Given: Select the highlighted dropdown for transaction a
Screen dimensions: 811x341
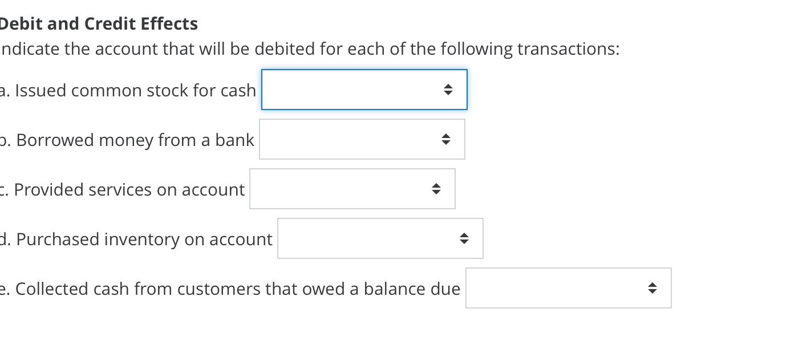Looking at the screenshot, I should [x=364, y=89].
